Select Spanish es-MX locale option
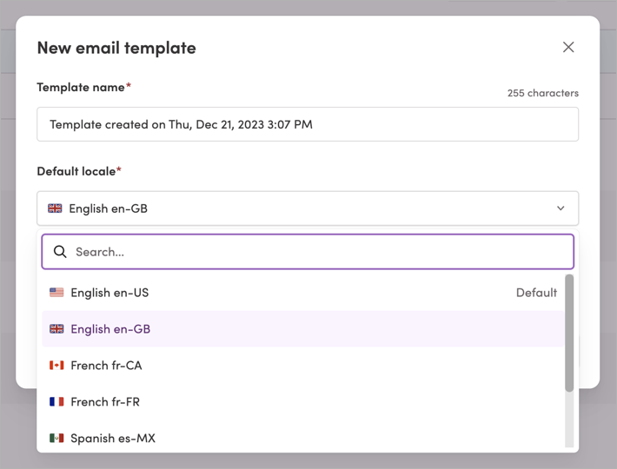The height and width of the screenshot is (469, 617). pyautogui.click(x=303, y=438)
